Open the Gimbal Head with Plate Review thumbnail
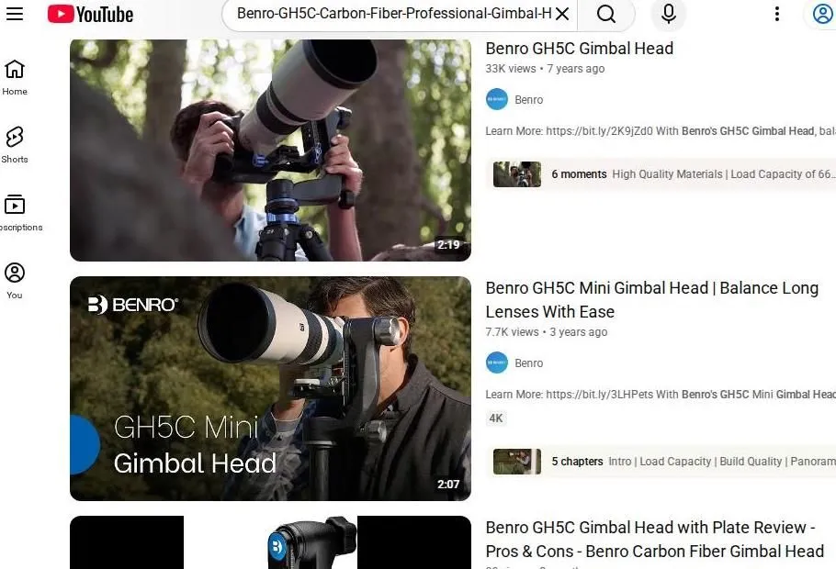This screenshot has height=569, width=836. (x=270, y=542)
